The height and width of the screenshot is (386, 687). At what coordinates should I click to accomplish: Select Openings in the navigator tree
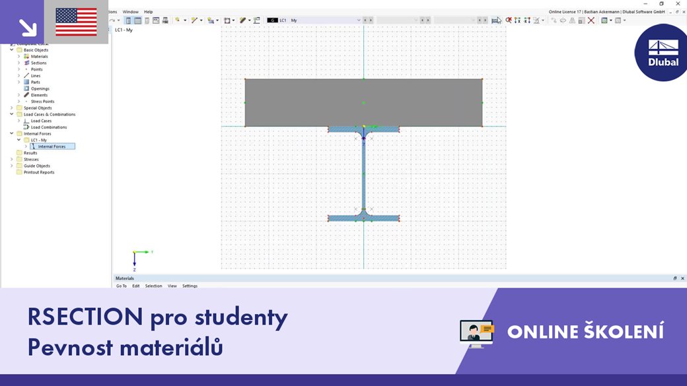point(40,88)
